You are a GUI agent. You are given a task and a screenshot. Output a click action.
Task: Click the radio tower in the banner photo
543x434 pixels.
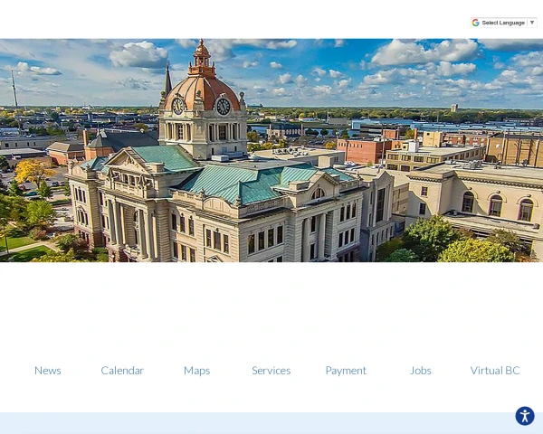tap(14, 89)
